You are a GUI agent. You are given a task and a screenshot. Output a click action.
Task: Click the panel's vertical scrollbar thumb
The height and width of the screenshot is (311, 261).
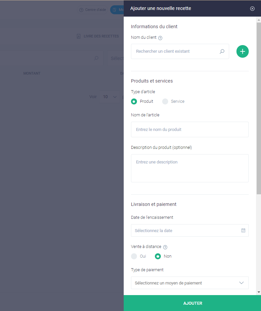[259, 108]
